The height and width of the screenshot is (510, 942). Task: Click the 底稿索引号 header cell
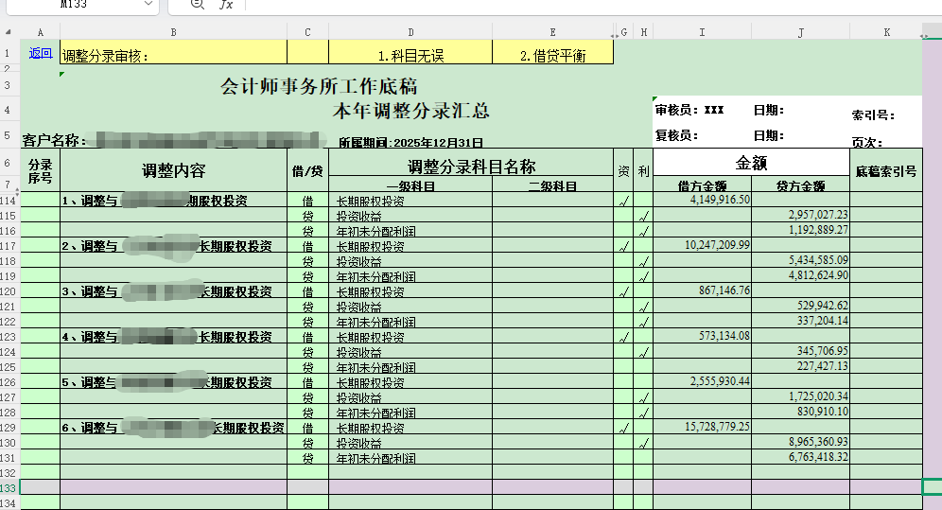885,171
